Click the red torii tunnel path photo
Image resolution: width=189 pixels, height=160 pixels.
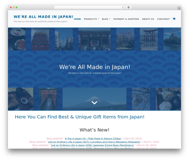(48, 99)
